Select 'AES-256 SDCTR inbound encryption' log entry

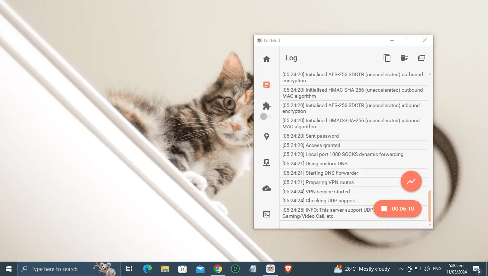[353, 108]
